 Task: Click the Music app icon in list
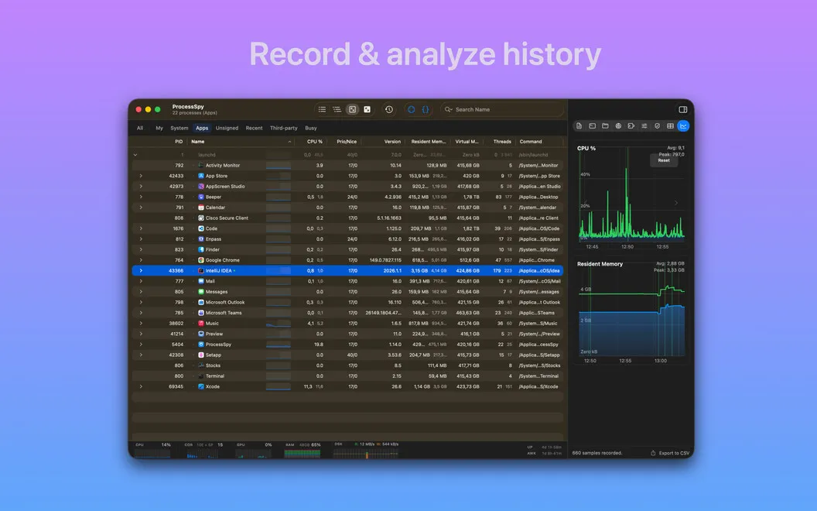(x=201, y=324)
